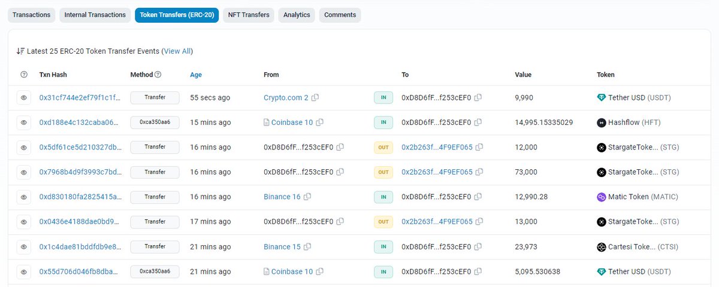Open txn hash 0x7968b4d9f3993c7bd
This screenshot has width=719, height=287.
click(x=80, y=172)
